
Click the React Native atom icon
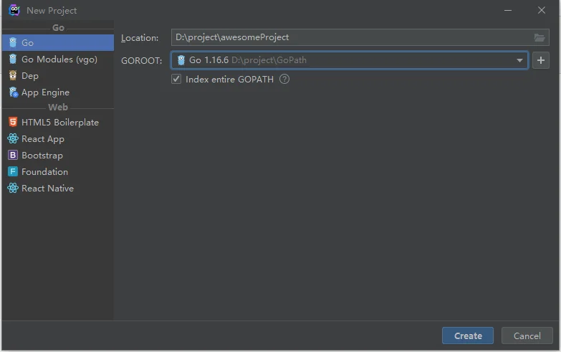coord(13,188)
